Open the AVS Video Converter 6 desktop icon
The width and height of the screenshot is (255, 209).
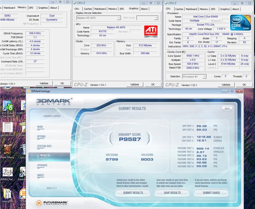coord(8,109)
